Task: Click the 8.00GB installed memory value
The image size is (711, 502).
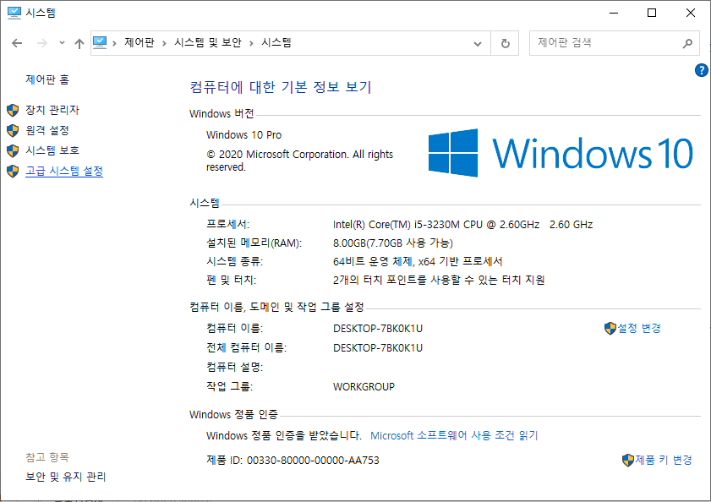Action: click(392, 243)
